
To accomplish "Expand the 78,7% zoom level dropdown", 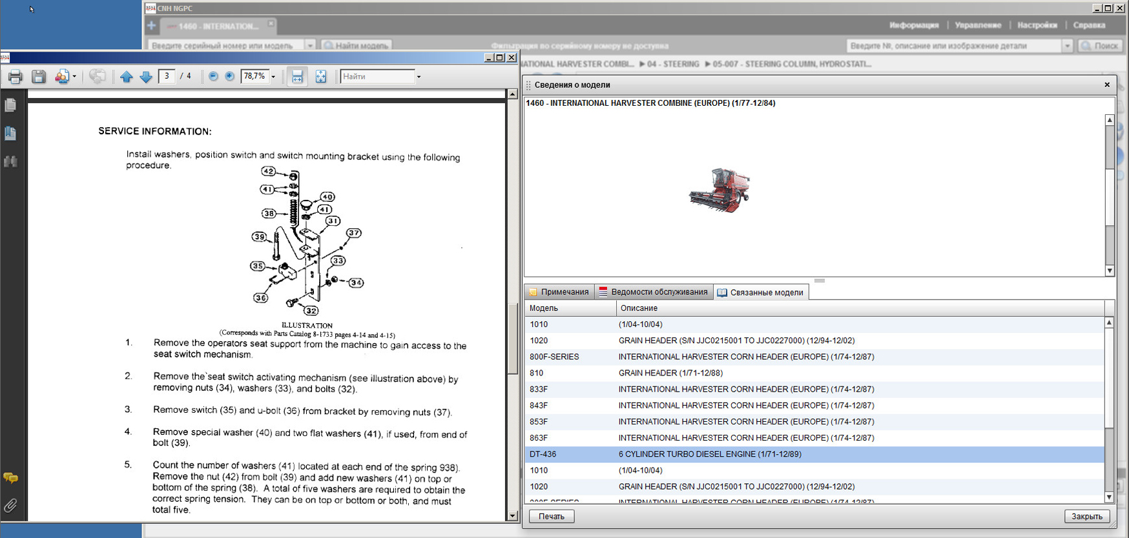I will [x=273, y=77].
